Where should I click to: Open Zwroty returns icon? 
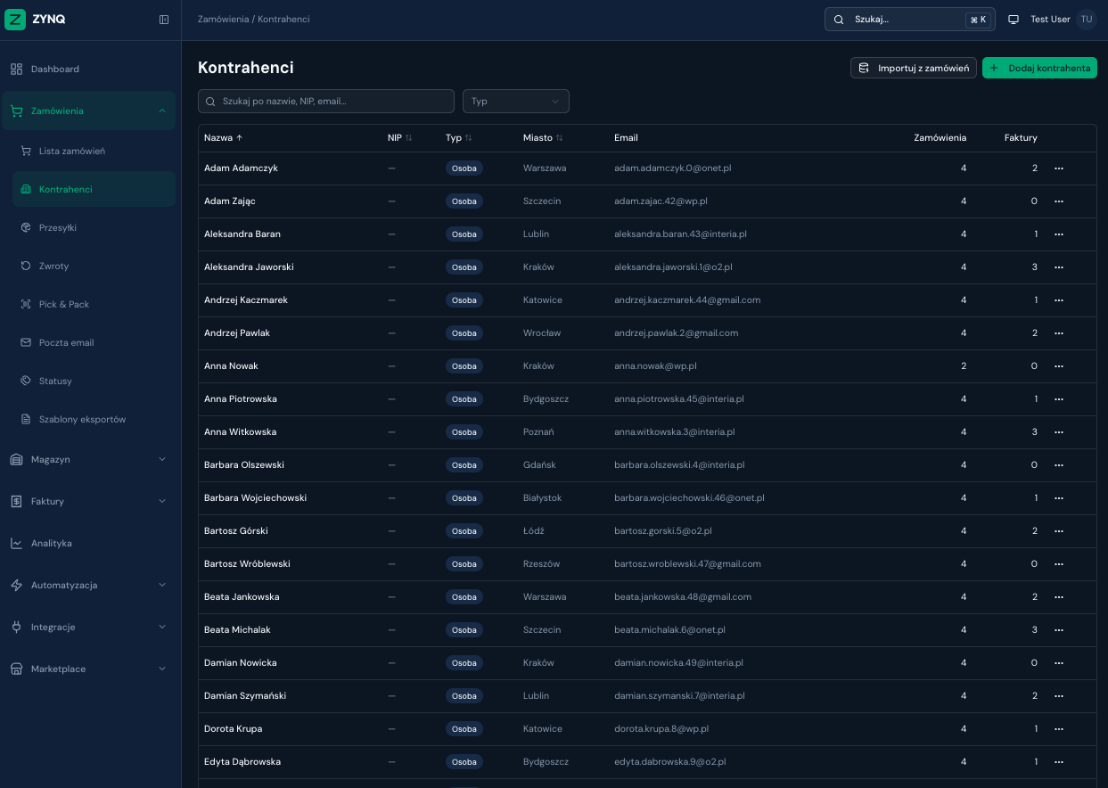[26, 266]
